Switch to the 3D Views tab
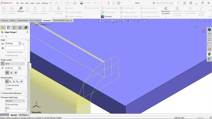 point(23,115)
